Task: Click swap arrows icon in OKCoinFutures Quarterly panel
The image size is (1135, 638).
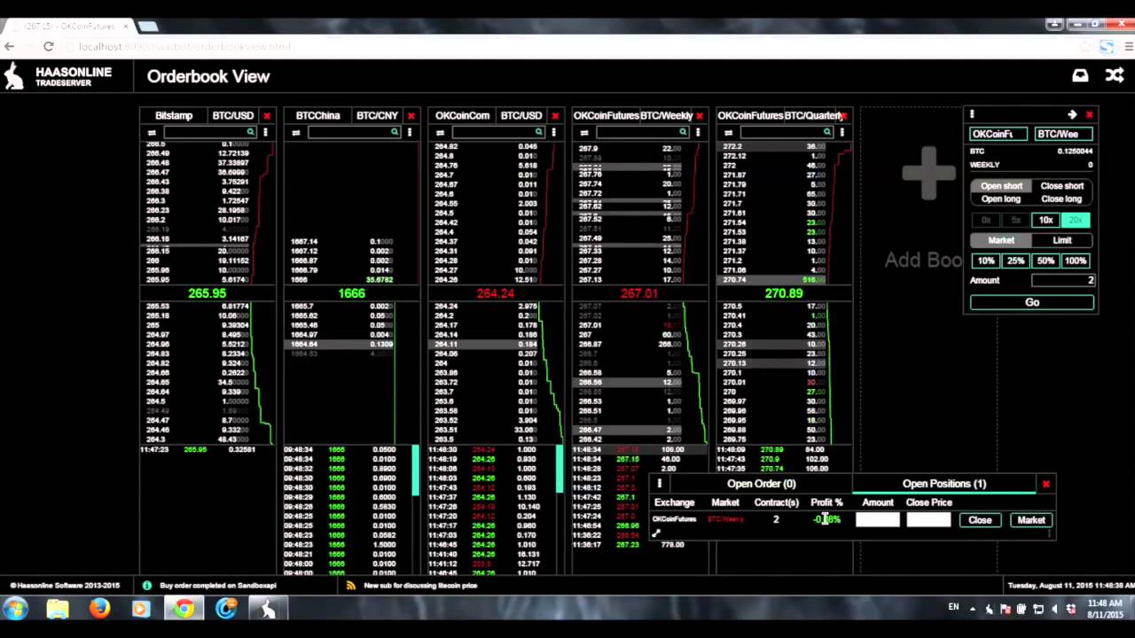Action: [x=729, y=133]
